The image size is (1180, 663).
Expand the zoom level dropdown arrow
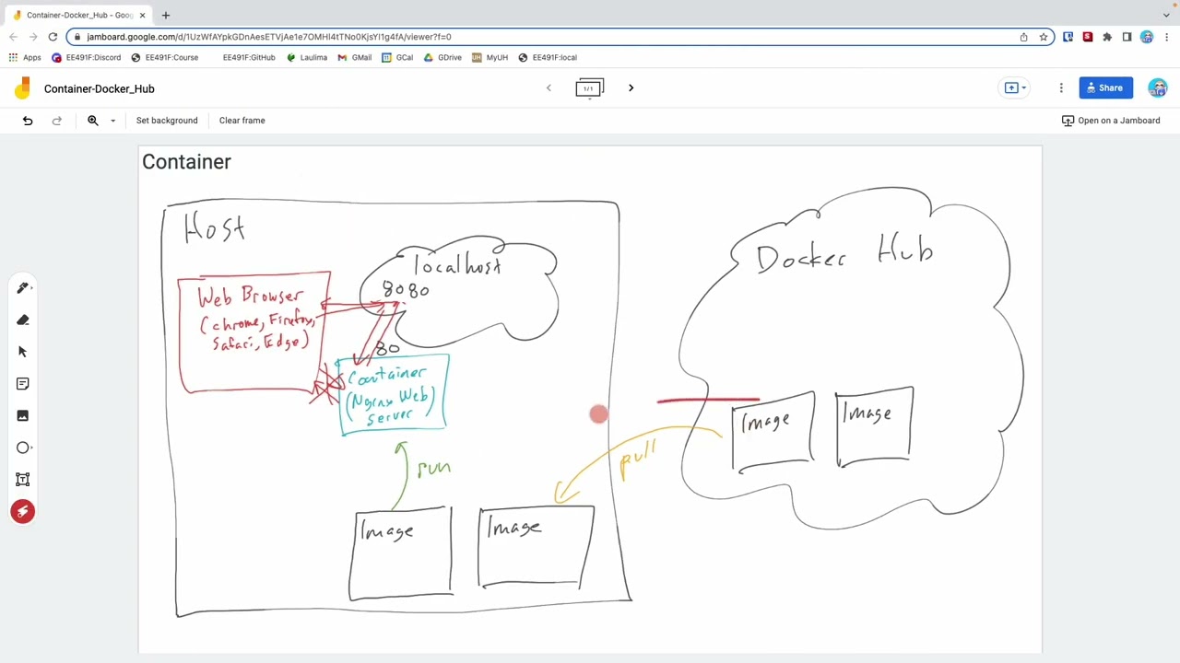click(112, 121)
